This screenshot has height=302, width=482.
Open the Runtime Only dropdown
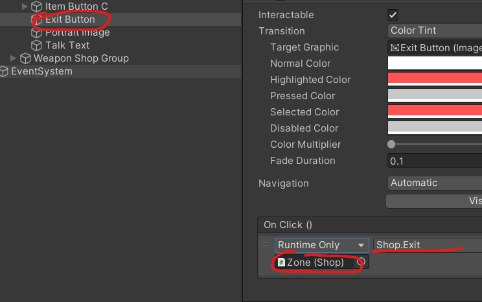[321, 245]
